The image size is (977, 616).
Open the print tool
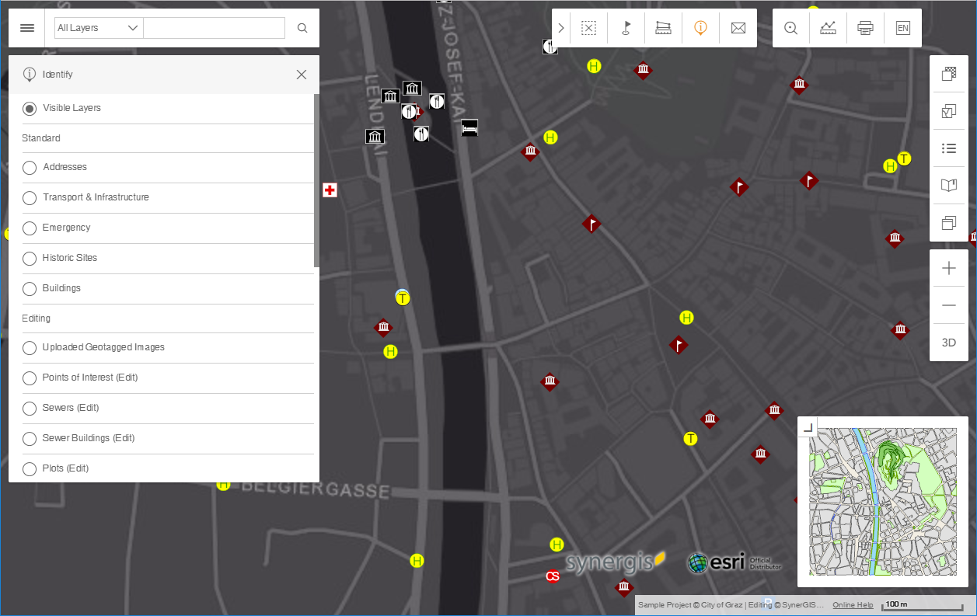pos(865,27)
